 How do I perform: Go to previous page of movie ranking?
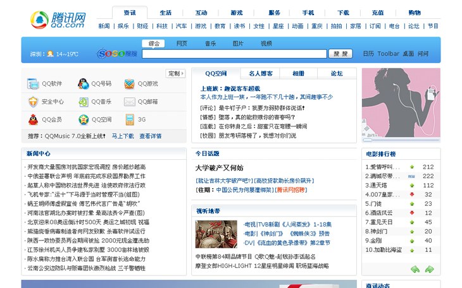point(415,269)
